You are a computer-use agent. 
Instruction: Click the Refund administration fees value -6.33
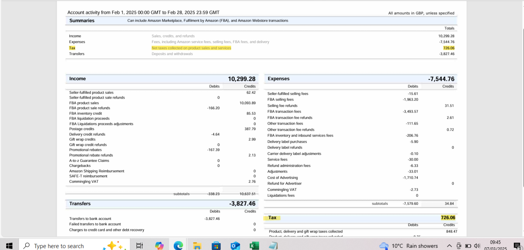[x=414, y=166]
